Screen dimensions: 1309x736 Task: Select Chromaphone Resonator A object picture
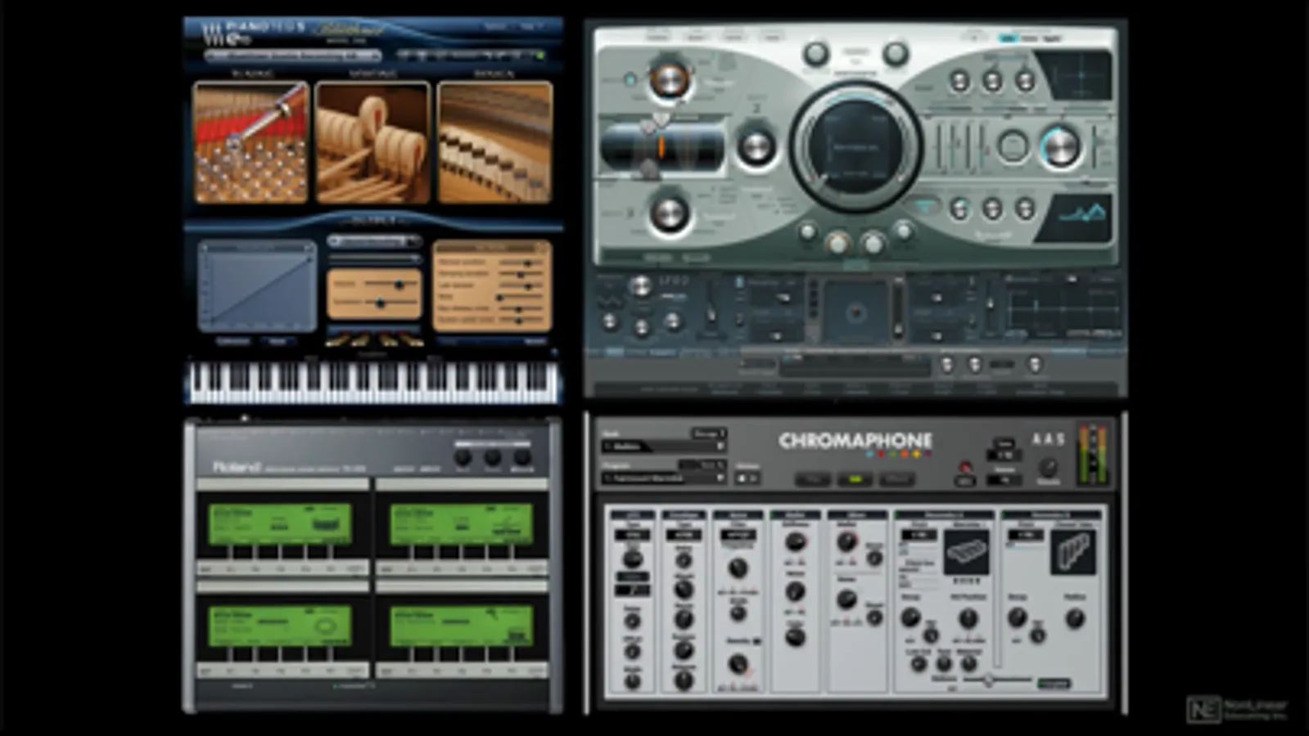point(966,553)
